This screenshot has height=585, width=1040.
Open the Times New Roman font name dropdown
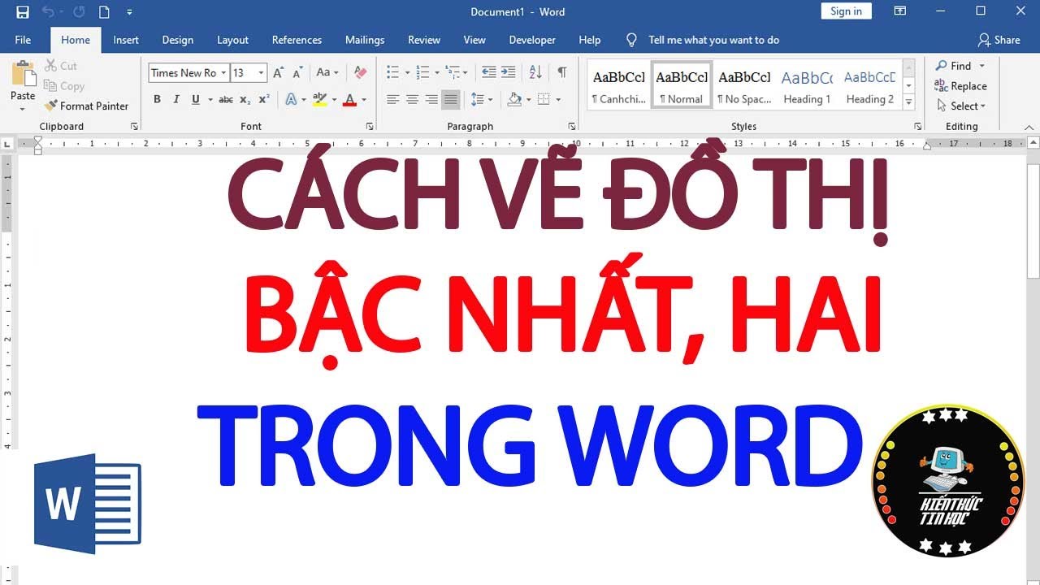223,73
